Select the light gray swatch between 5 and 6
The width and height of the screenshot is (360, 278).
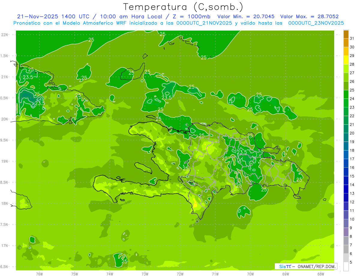click(x=346, y=258)
